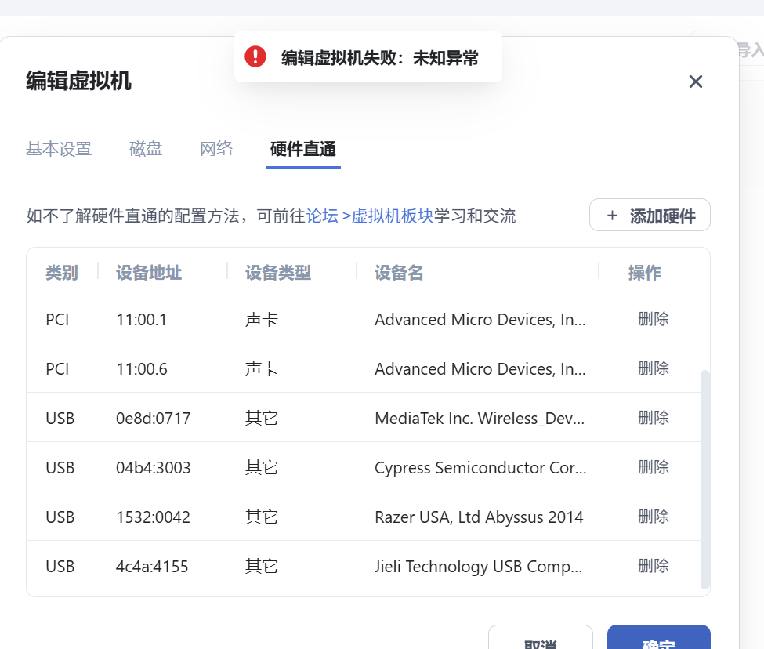Screen dimensions: 764x649
Task: Open the 论坛 >虚拟机板块 link
Action: tap(369, 216)
